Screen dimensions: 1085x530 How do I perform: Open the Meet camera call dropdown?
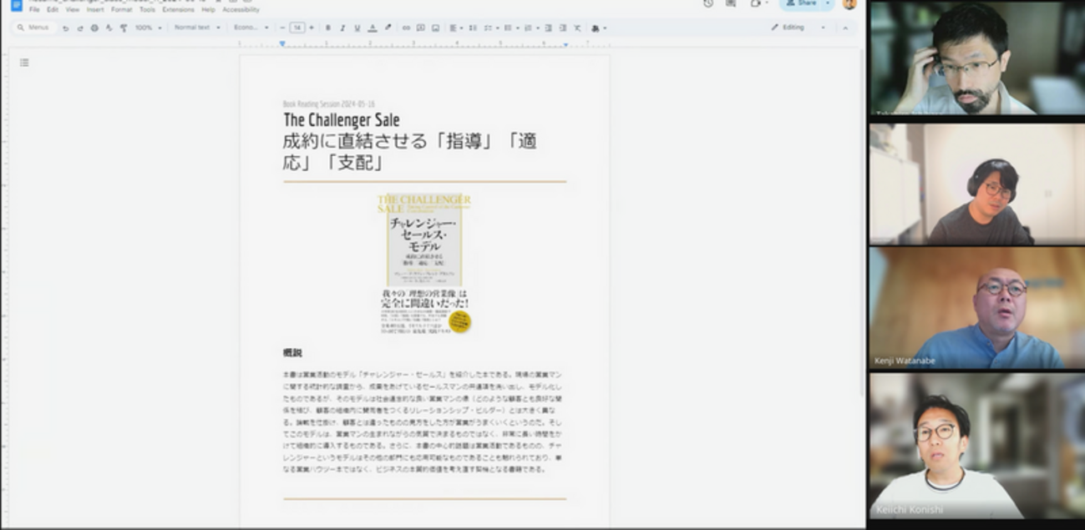758,3
